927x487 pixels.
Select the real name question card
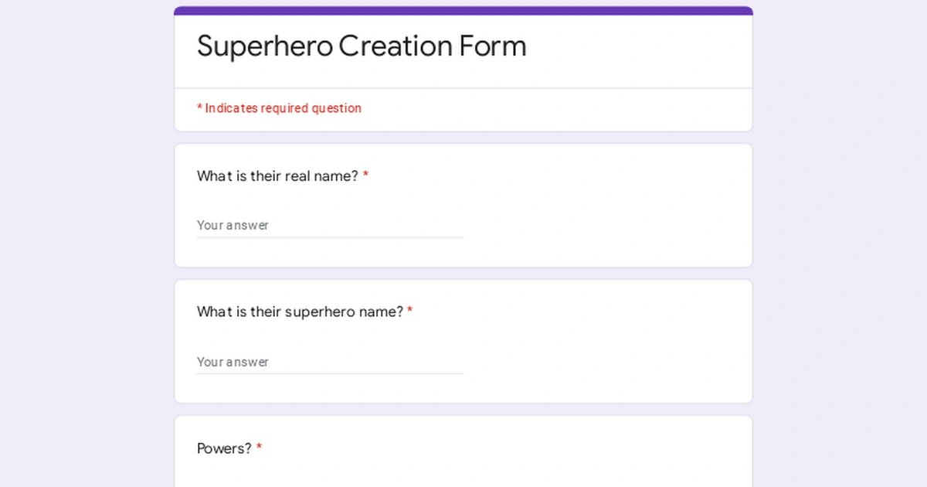463,205
